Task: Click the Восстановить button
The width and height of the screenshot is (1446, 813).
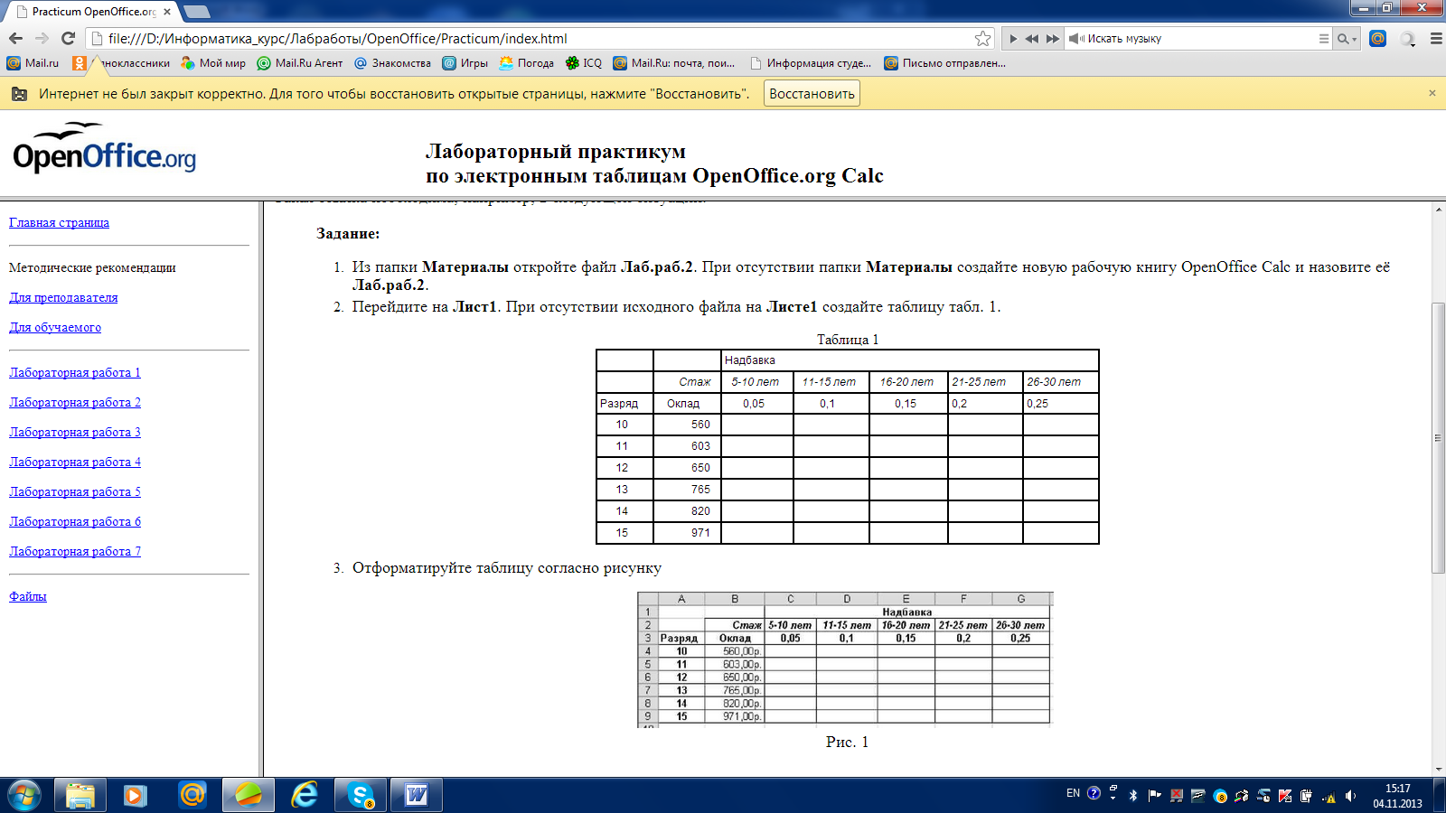Action: point(812,94)
